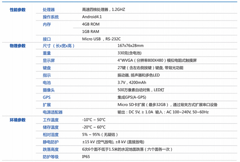This screenshot has width=240, height=162.
Task: Click the 电源适配器 row label
Action: (53, 112)
